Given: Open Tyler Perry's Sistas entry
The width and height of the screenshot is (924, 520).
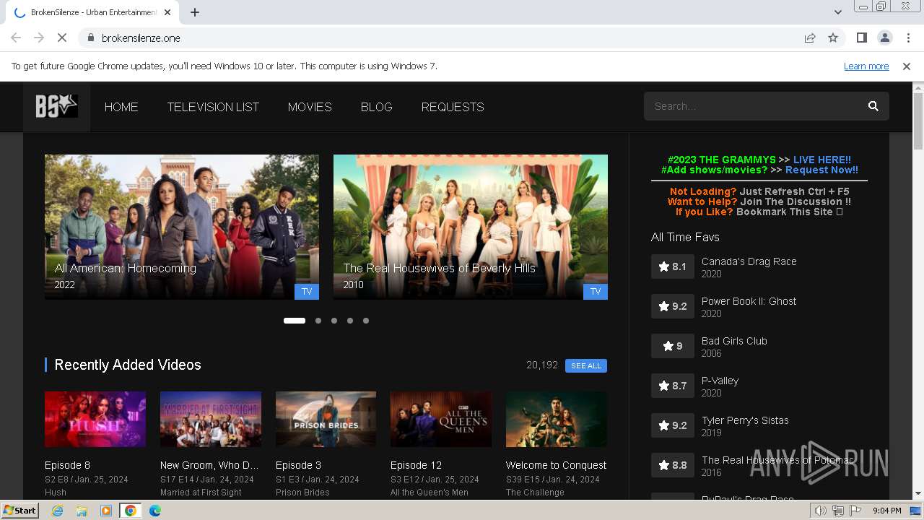Looking at the screenshot, I should pyautogui.click(x=745, y=420).
